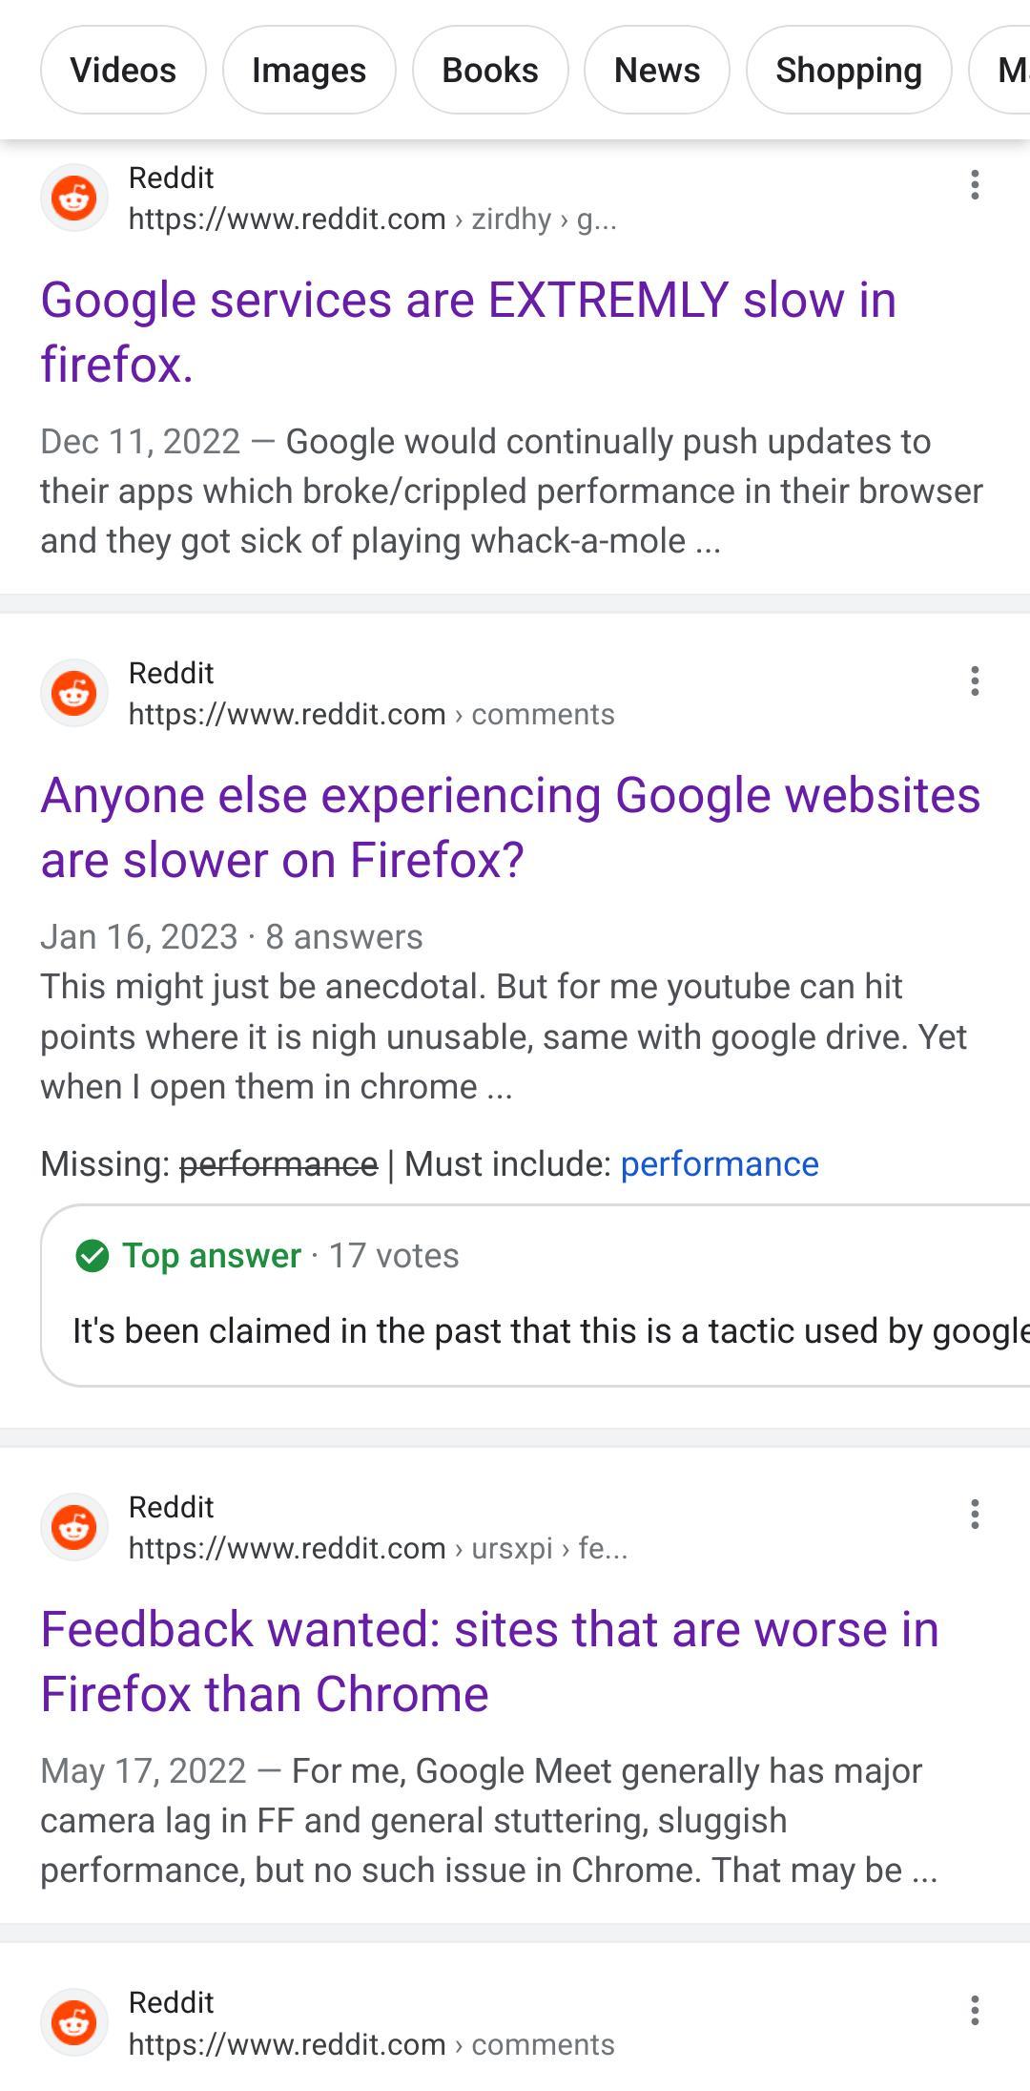Click the Reddit favicon beside the slower-websites result
Image resolution: width=1030 pixels, height=2091 pixels.
point(72,692)
